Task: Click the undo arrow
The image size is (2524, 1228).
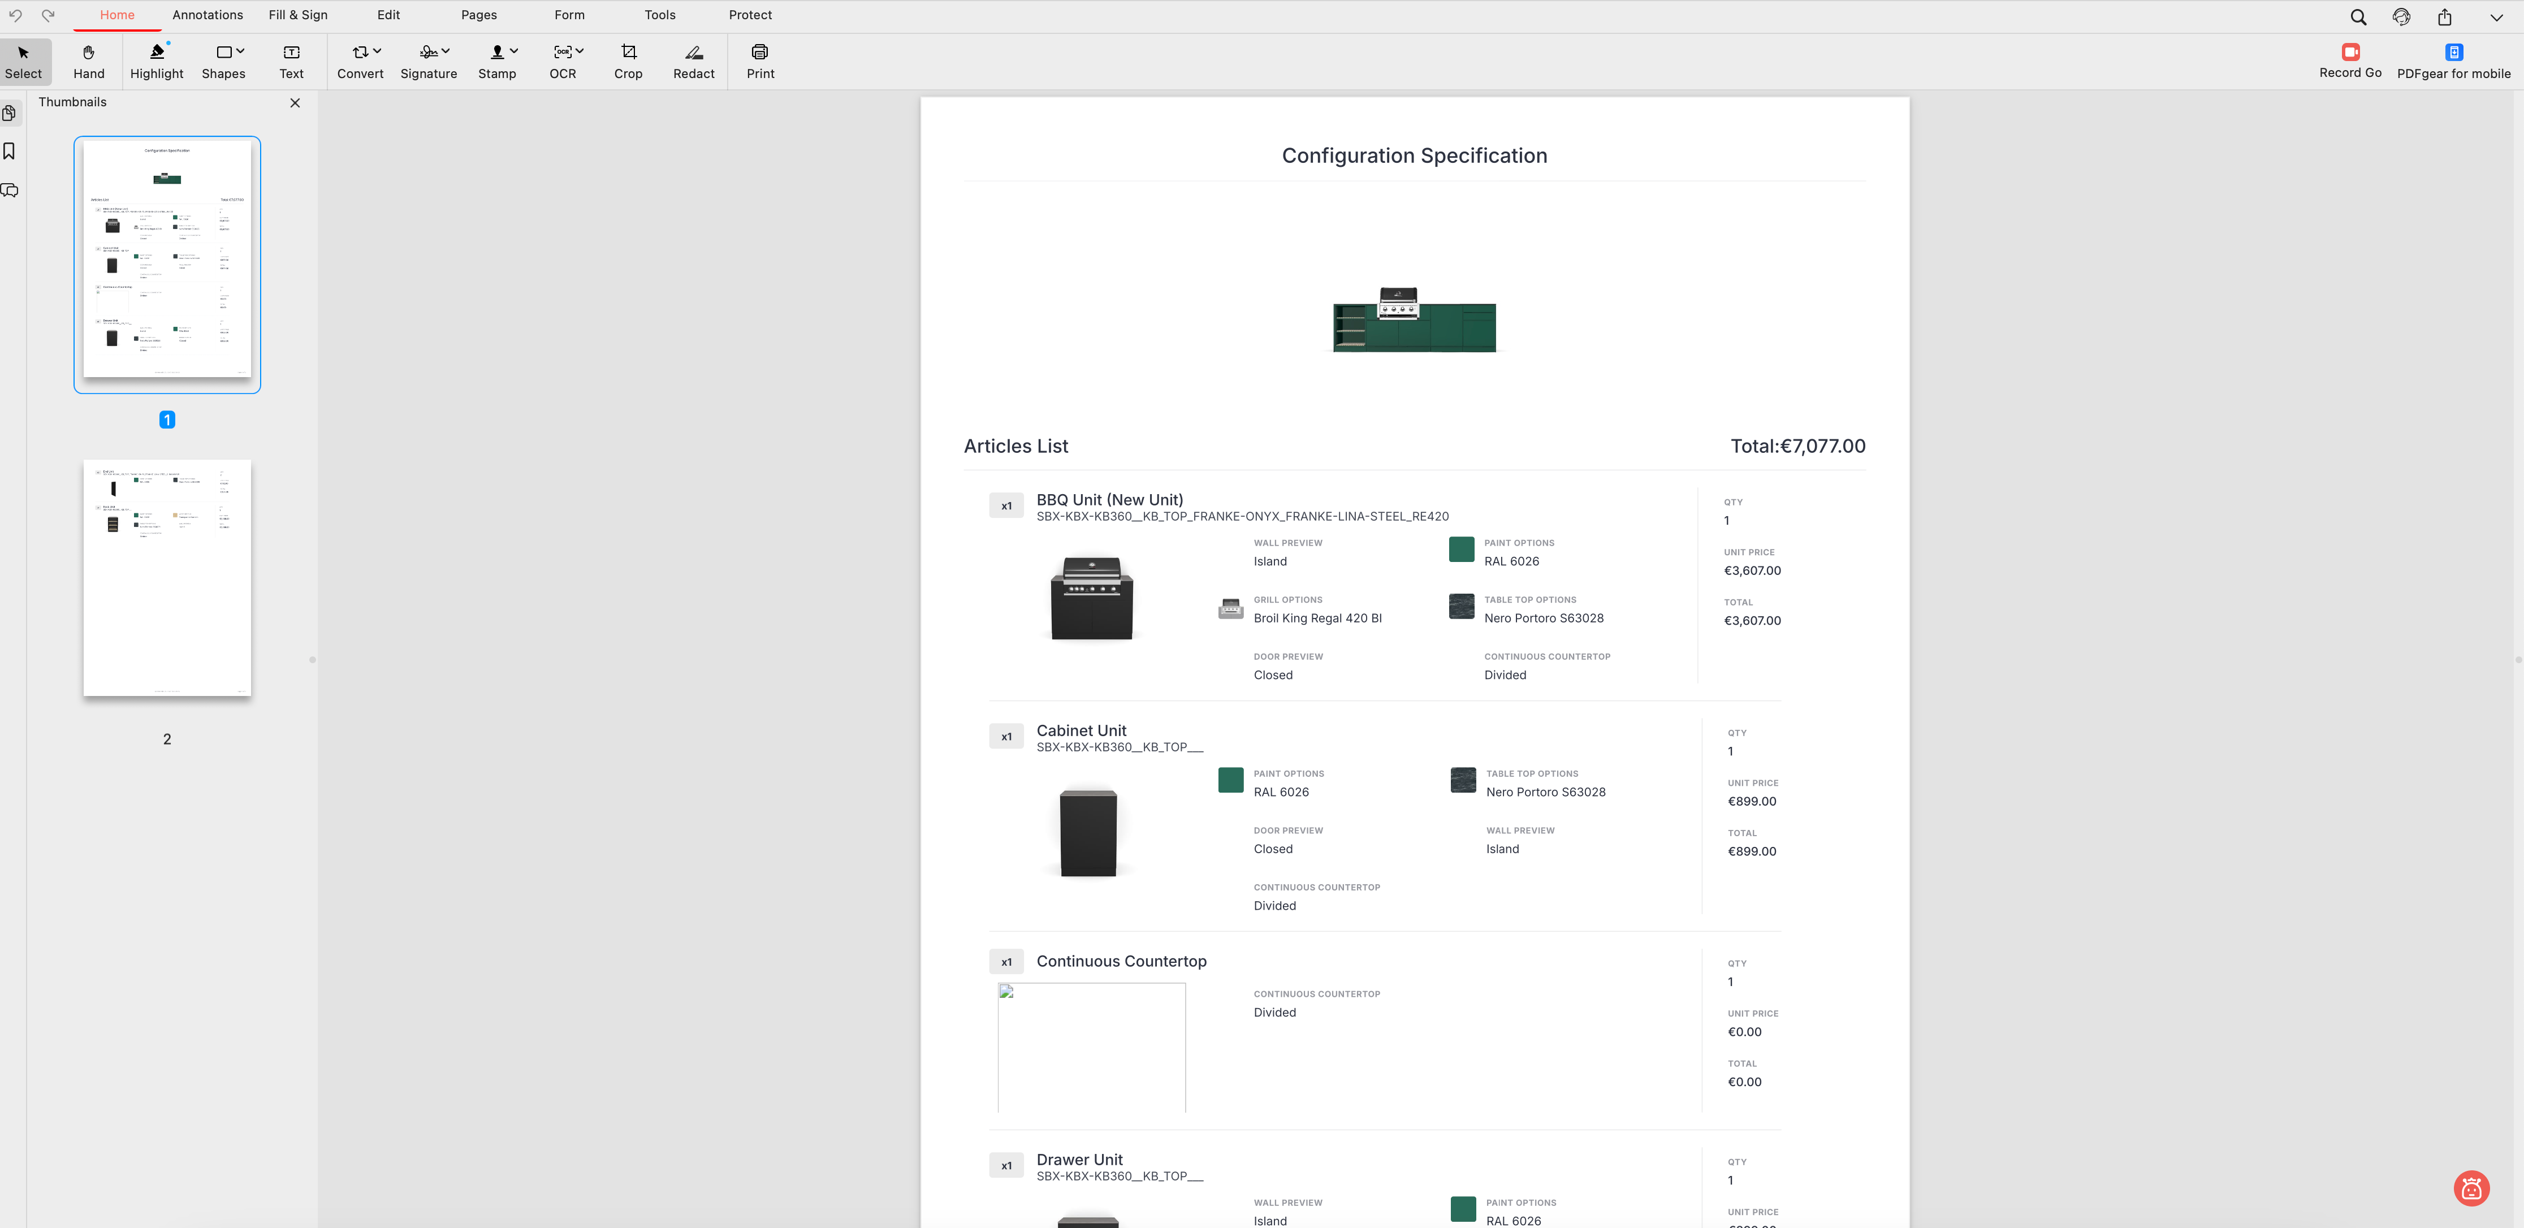Action: tap(16, 16)
